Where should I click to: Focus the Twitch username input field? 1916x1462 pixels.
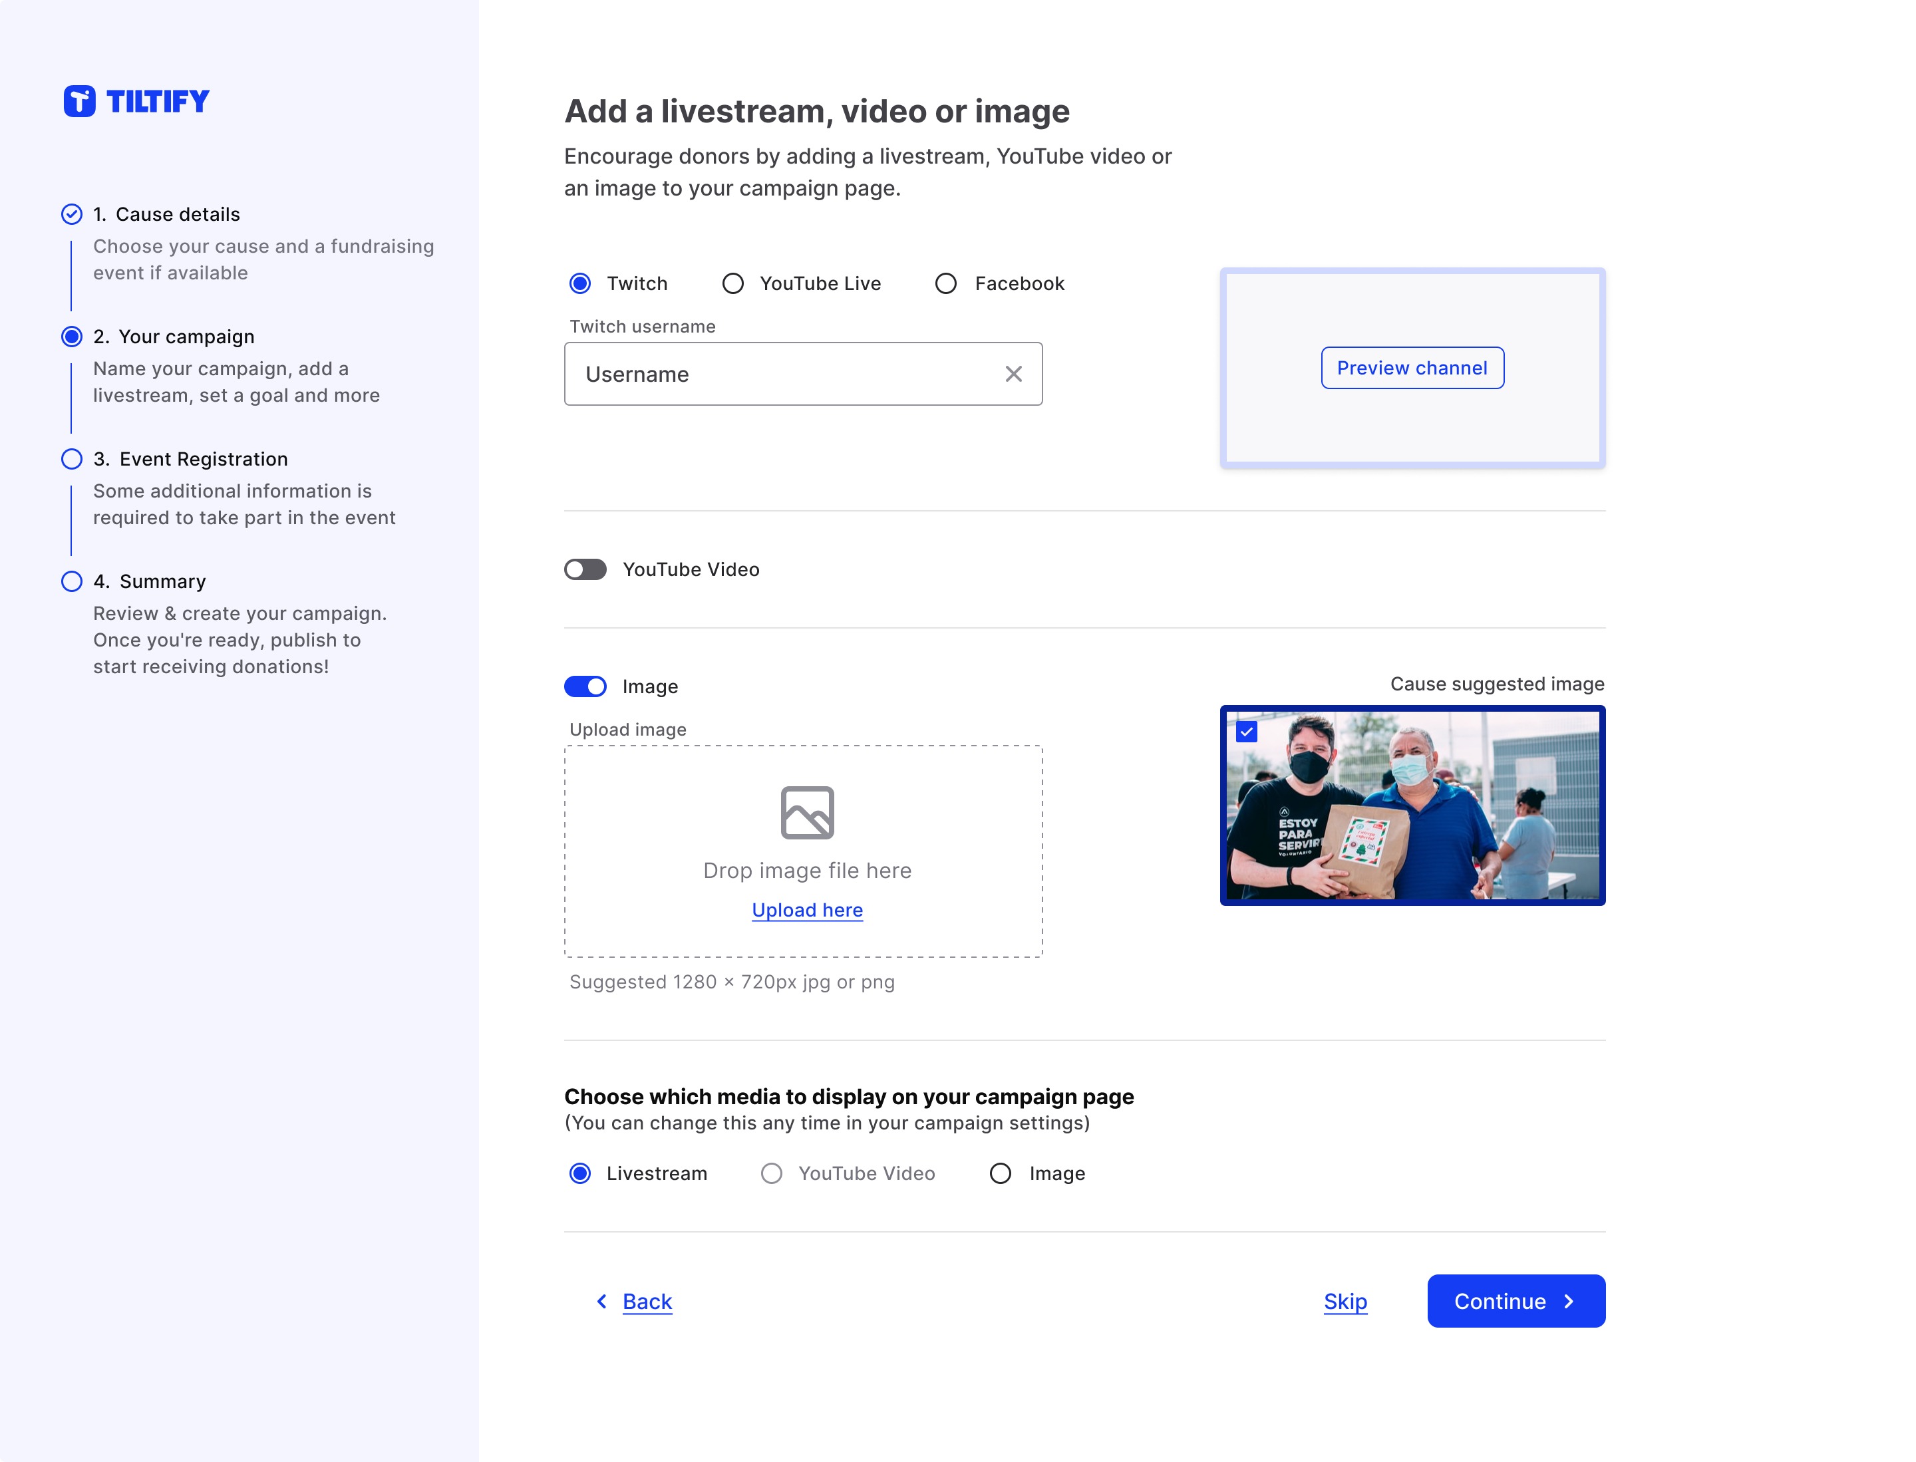(802, 374)
